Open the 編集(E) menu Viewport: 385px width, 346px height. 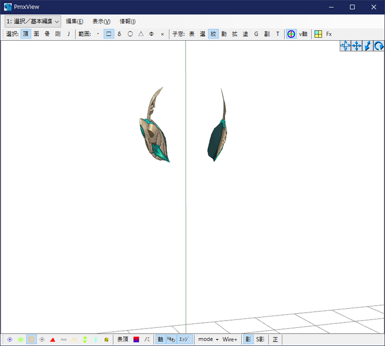75,21
